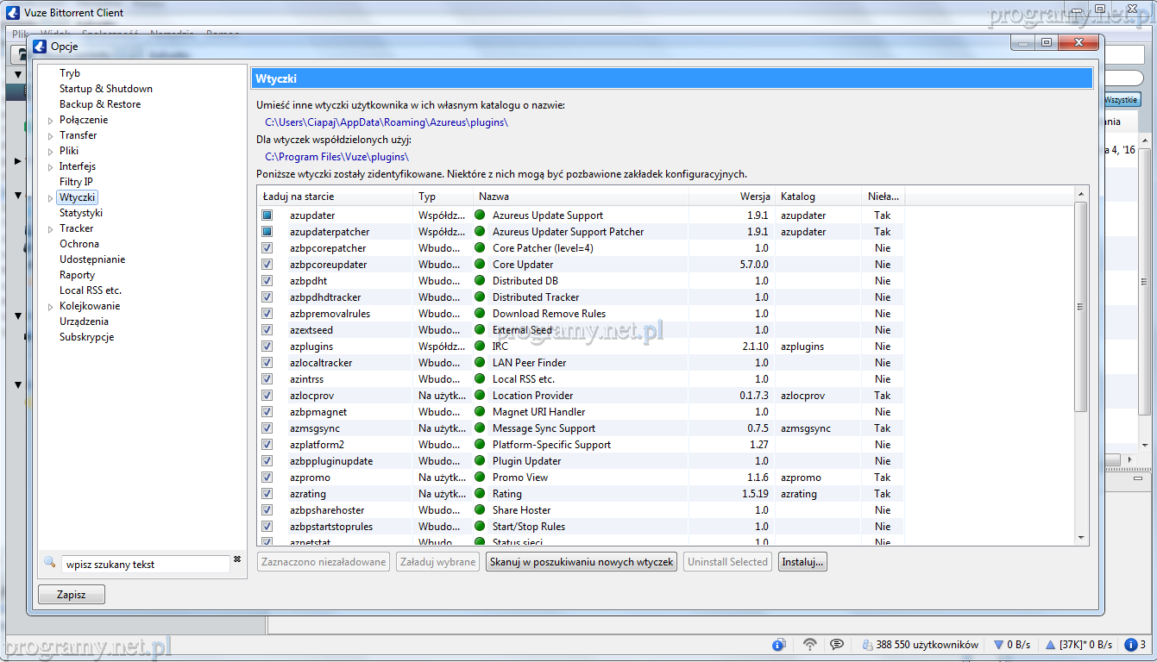Image resolution: width=1157 pixels, height=662 pixels.
Task: Expand the Połączenie tree node
Action: click(50, 121)
